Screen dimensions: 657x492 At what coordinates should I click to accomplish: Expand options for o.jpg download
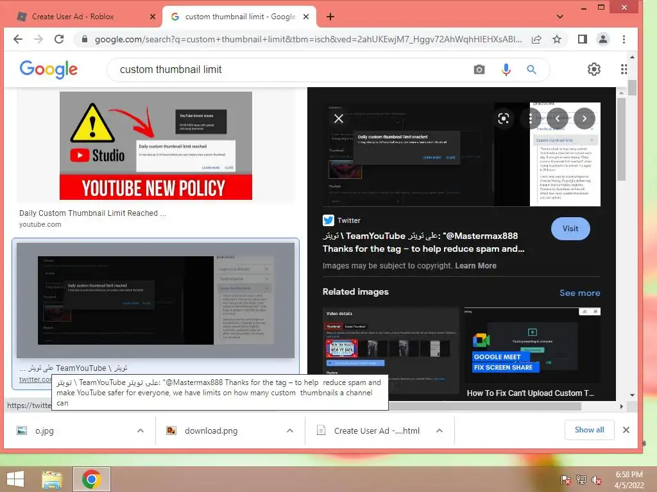(x=141, y=430)
